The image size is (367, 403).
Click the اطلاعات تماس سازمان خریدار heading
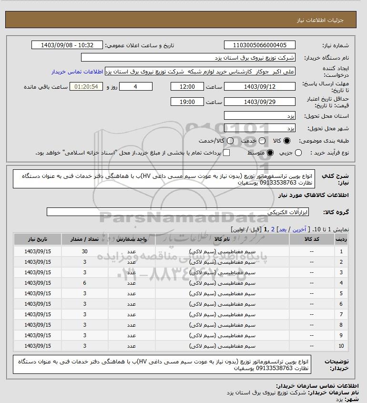click(317, 386)
